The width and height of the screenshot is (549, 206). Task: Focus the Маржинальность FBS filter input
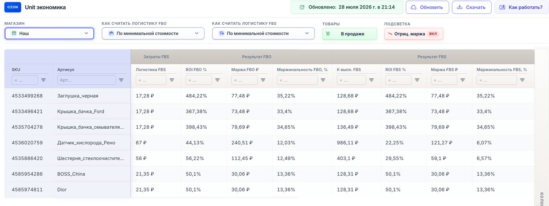coord(496,80)
